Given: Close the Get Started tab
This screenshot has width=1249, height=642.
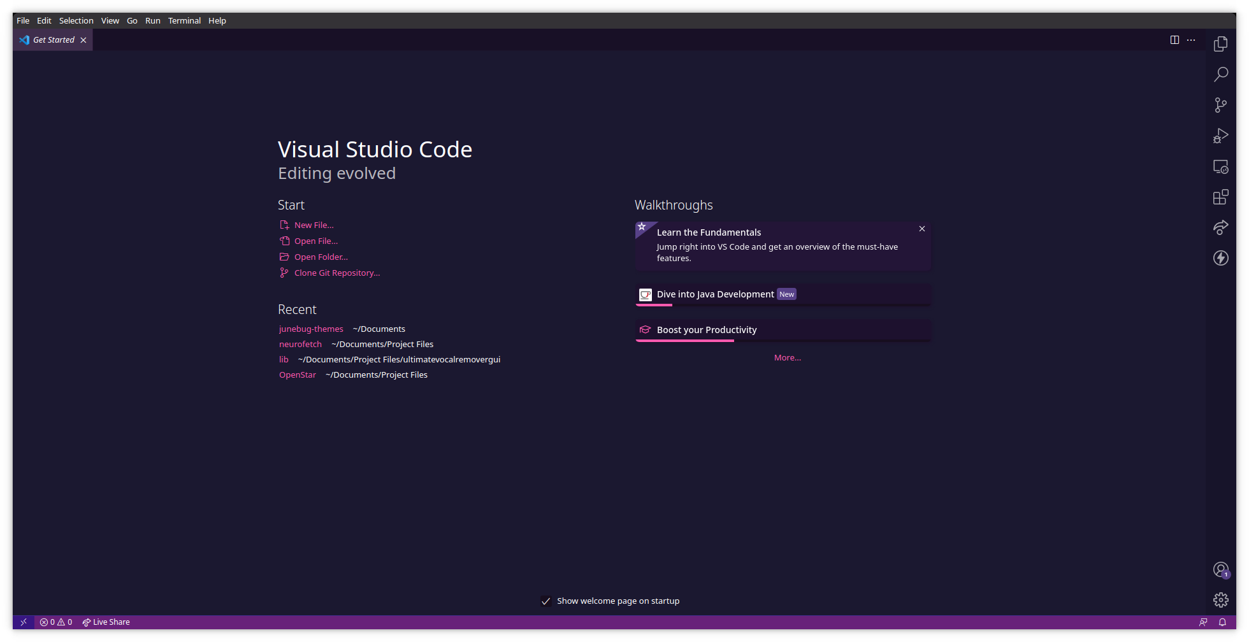Looking at the screenshot, I should [83, 40].
